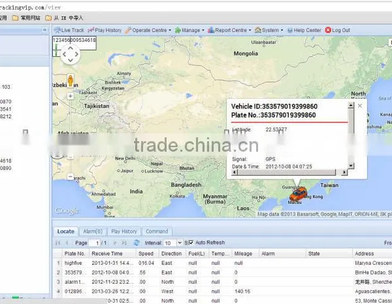Select the Street View pegman
392x304 pixels.
71,81
